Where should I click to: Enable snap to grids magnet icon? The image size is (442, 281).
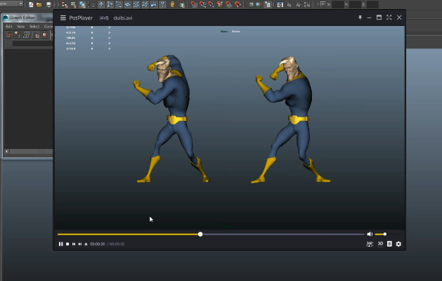tap(194, 4)
